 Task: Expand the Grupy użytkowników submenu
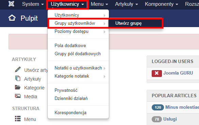point(78,23)
